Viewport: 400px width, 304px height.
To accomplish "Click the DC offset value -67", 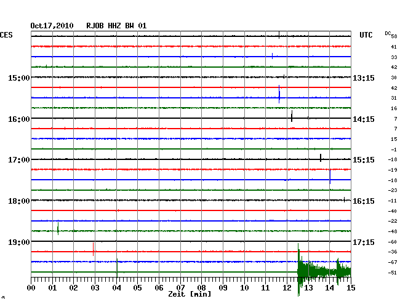I will pyautogui.click(x=393, y=262).
